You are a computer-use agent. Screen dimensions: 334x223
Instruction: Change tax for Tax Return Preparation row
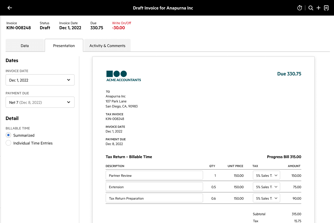[266, 198]
